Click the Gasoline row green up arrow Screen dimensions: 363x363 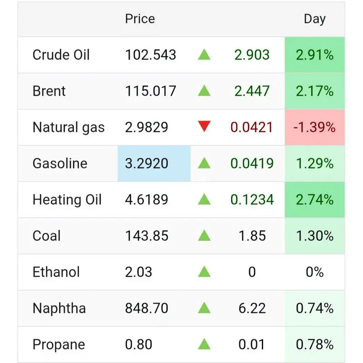pos(204,163)
